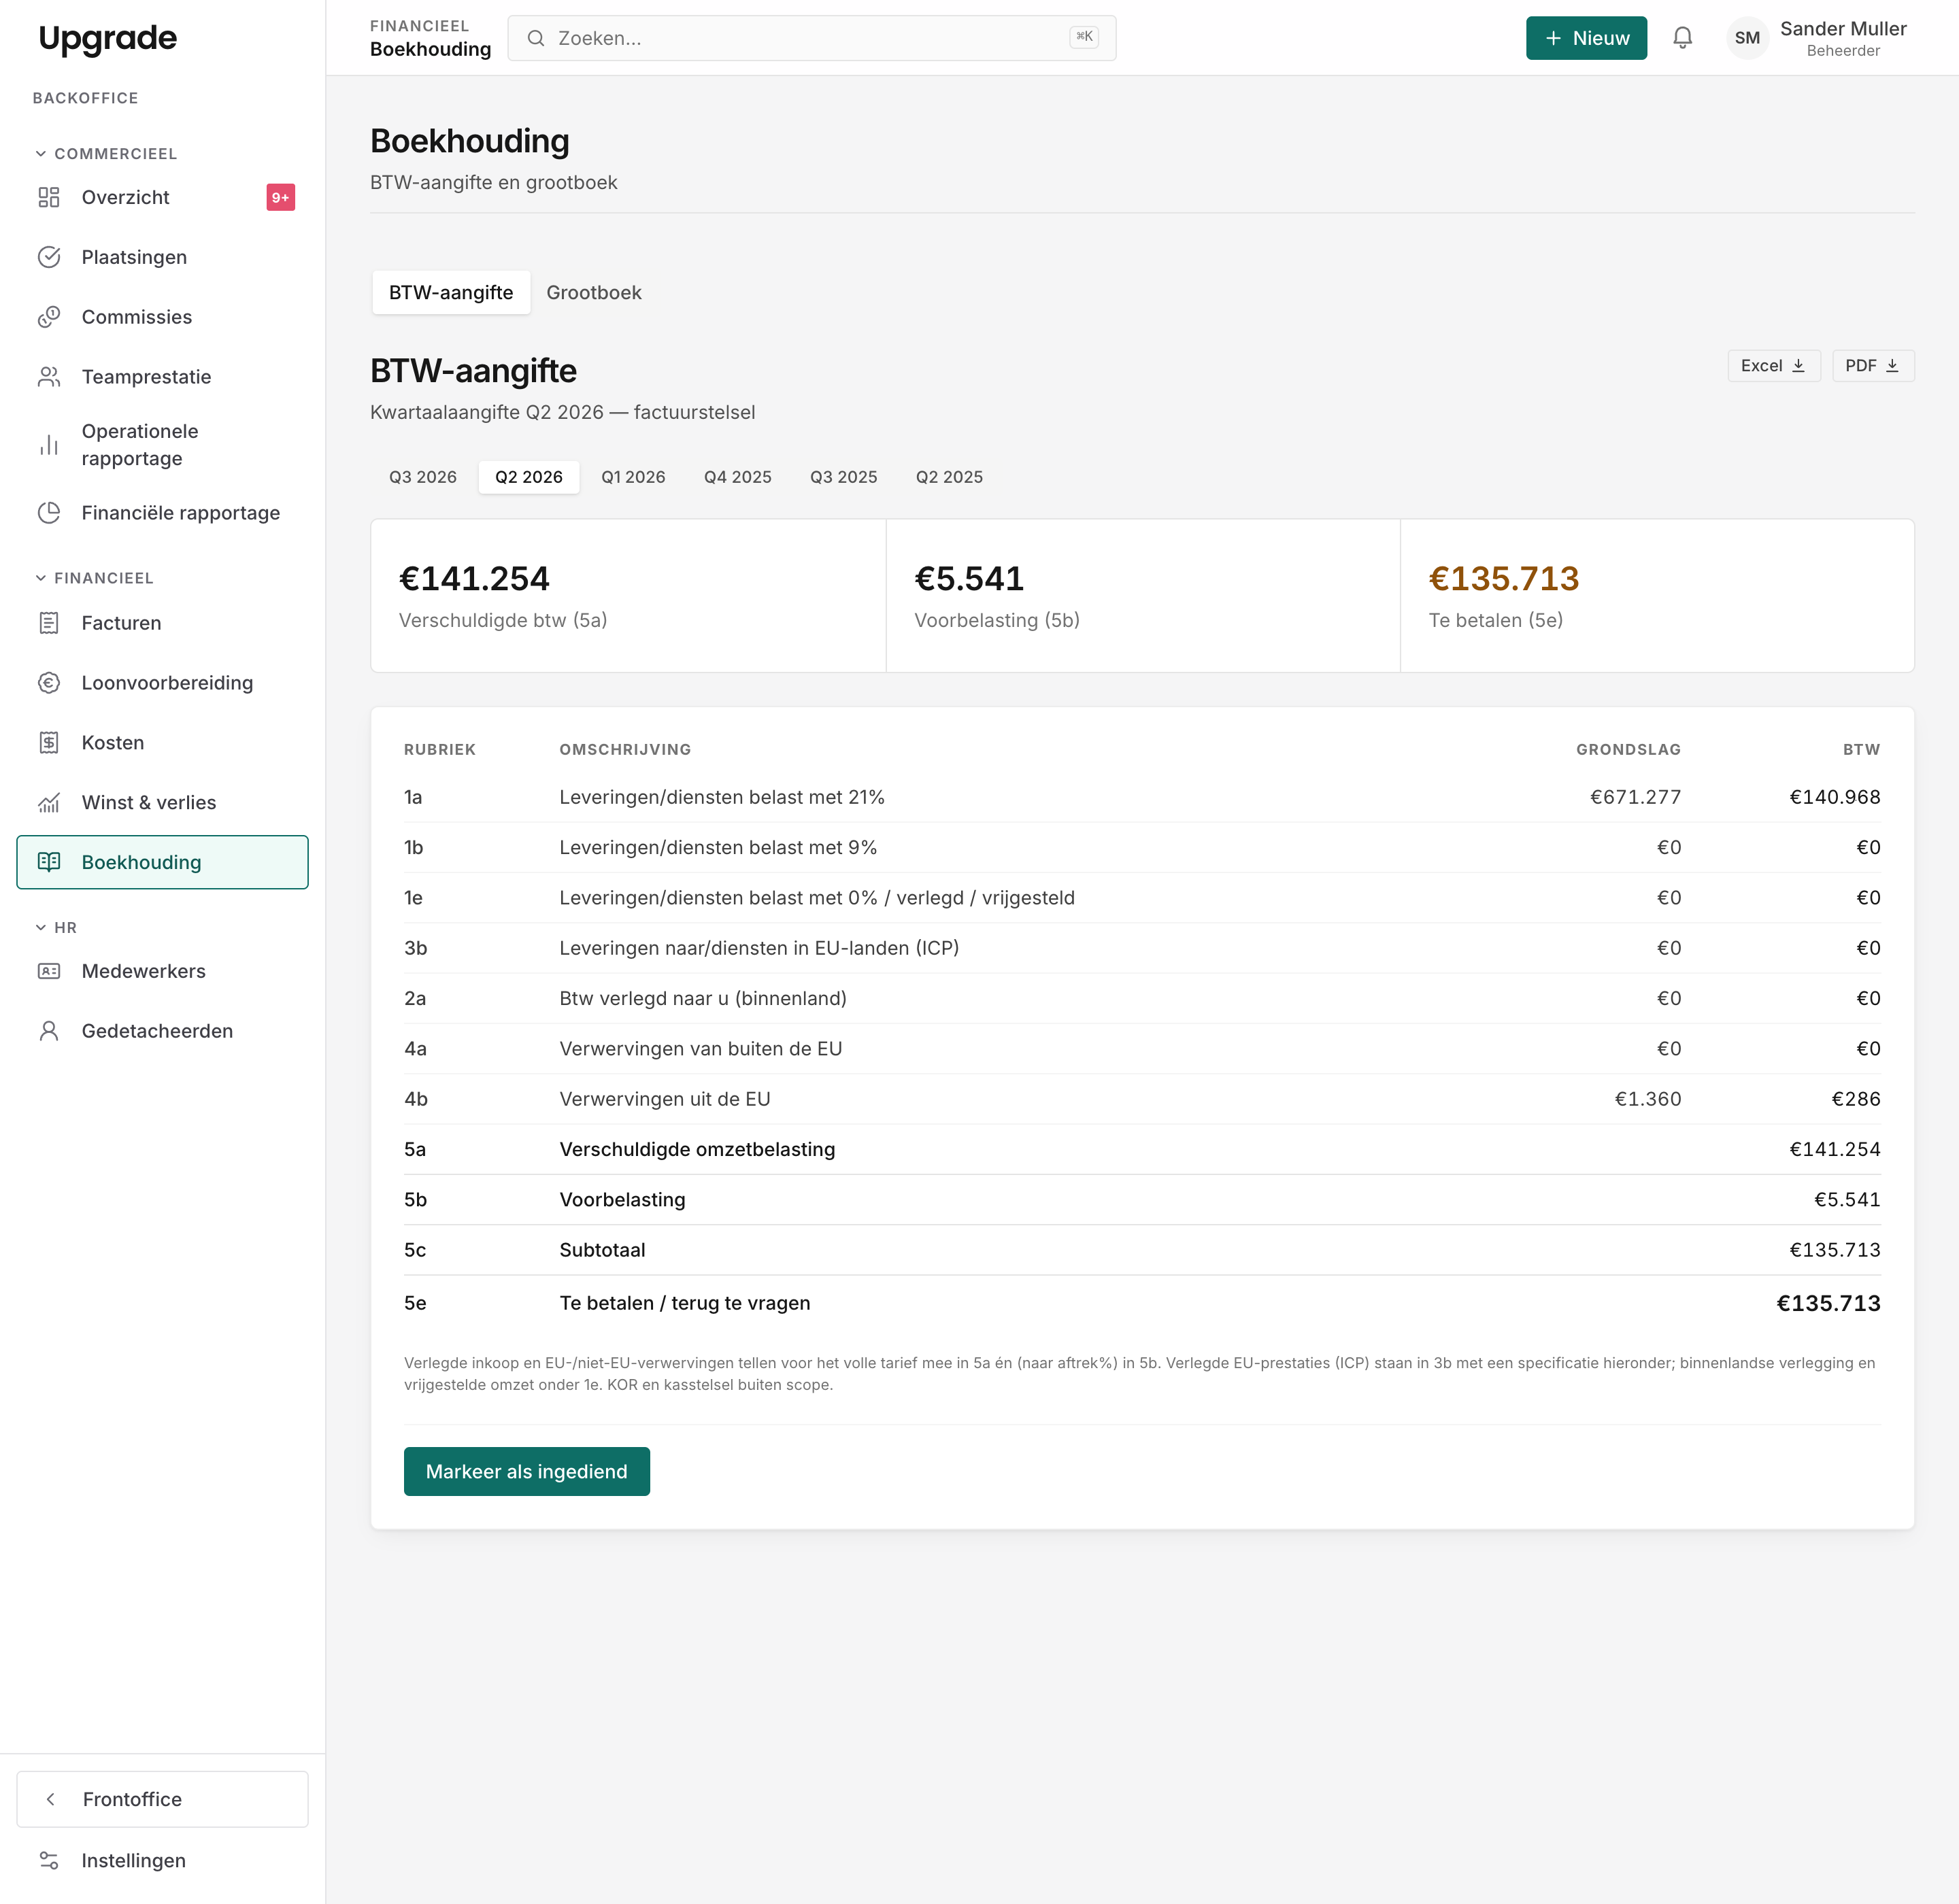Open Loonvoorbereiding euro icon
This screenshot has height=1904, width=1959.
point(49,683)
